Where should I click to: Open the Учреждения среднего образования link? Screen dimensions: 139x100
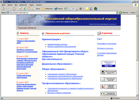(x=62, y=74)
